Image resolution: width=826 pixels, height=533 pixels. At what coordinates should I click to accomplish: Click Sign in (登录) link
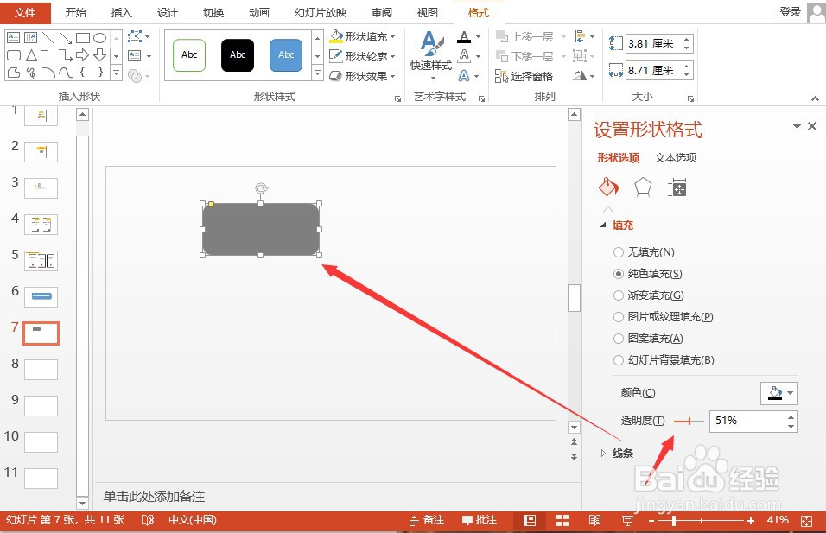(791, 11)
